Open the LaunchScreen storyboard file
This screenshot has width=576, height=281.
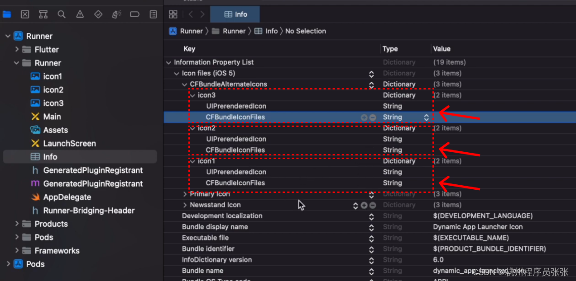click(63, 143)
